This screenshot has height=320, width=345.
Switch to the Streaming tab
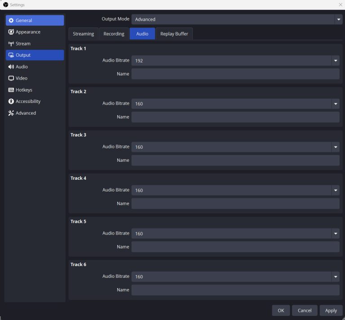[83, 34]
